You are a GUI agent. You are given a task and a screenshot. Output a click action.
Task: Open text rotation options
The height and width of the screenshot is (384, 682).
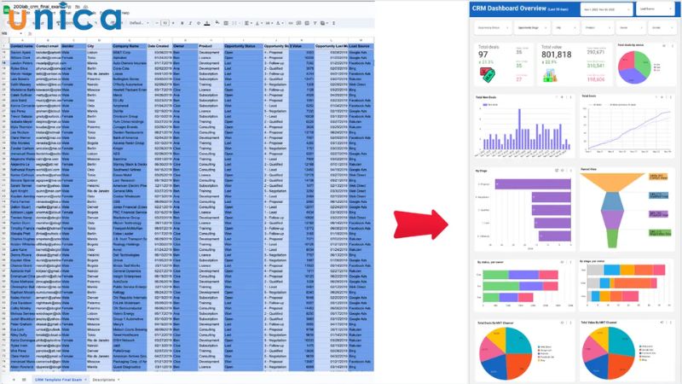[x=280, y=23]
